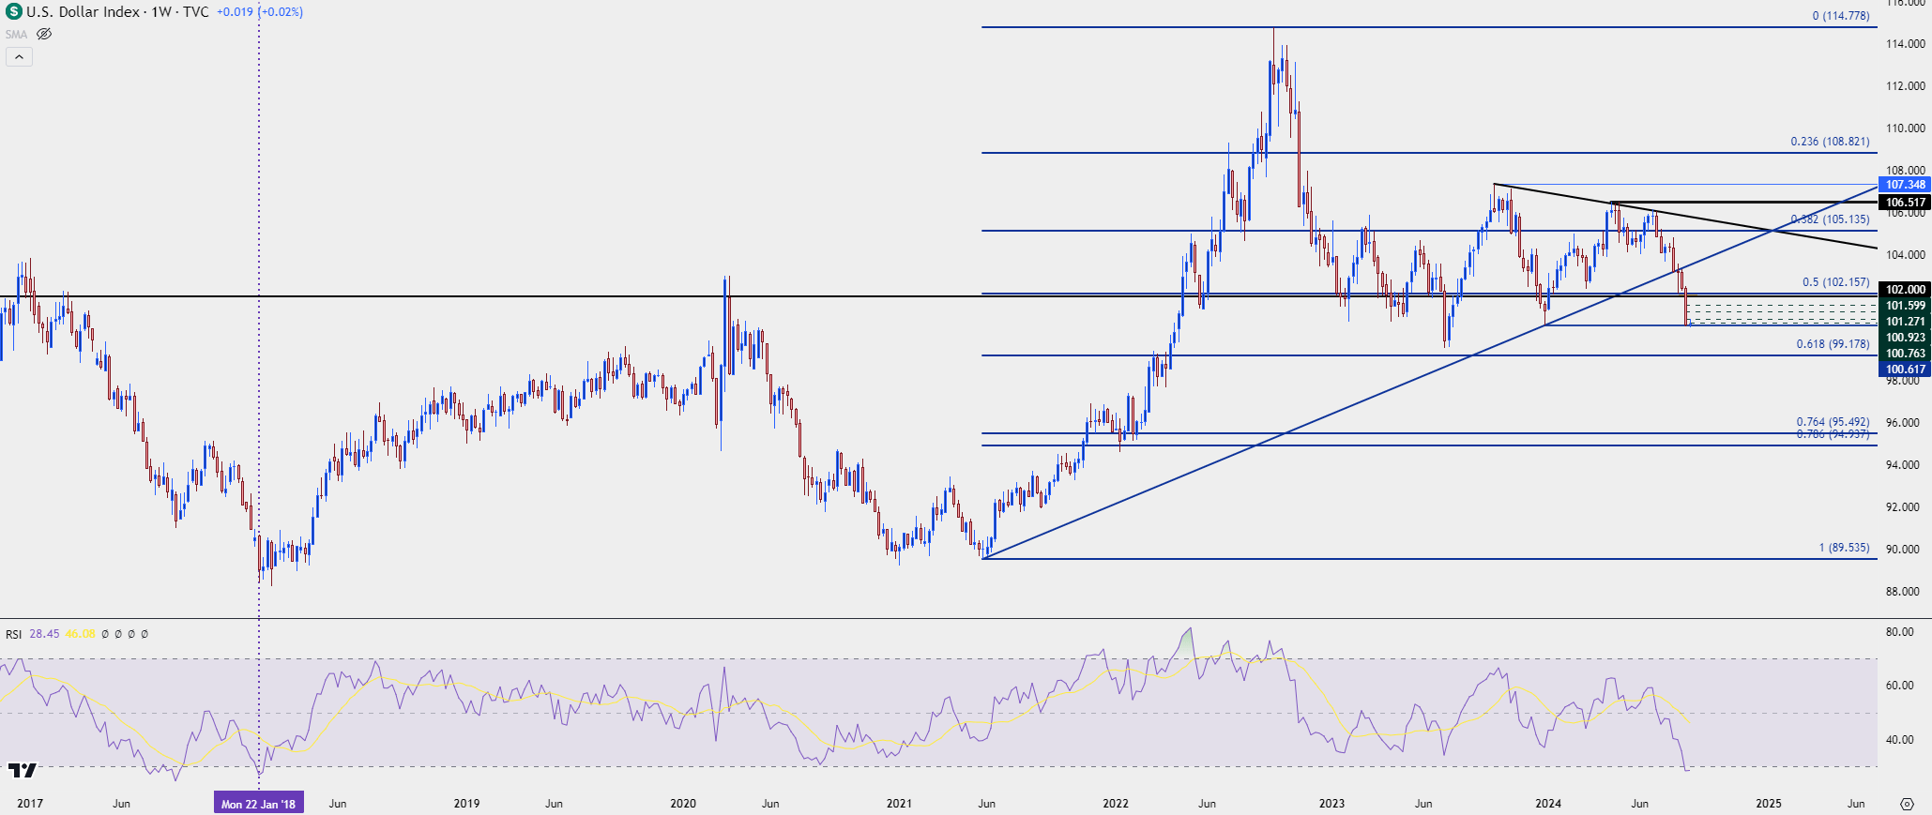Viewport: 1932px width, 815px height.
Task: Click the +0.019 (+0.02%) change value
Action: coord(260,12)
